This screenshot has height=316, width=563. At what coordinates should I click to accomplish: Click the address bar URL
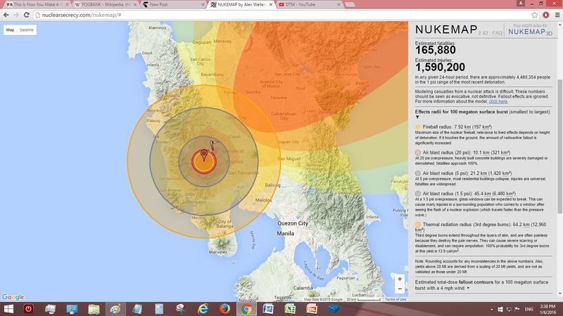click(x=82, y=15)
